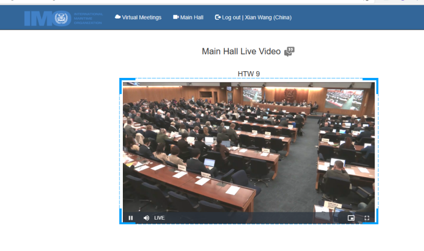The height and width of the screenshot is (251, 424).
Task: Click the Main Hall Live Video heading
Action: pyautogui.click(x=241, y=52)
